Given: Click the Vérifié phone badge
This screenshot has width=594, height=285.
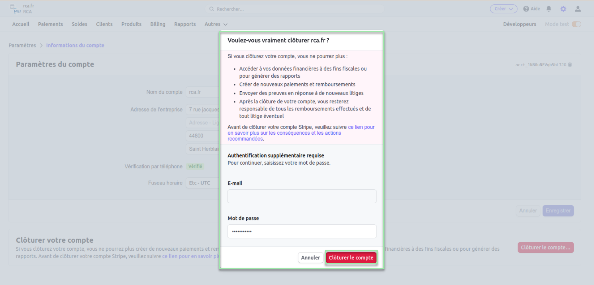Looking at the screenshot, I should point(195,167).
